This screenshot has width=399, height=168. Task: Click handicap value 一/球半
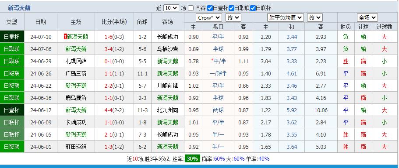pyautogui.click(x=218, y=73)
